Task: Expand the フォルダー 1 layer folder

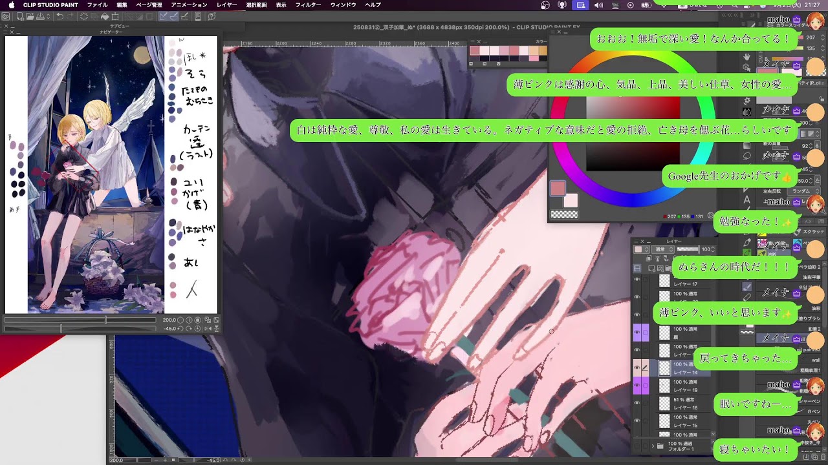Action: click(653, 446)
